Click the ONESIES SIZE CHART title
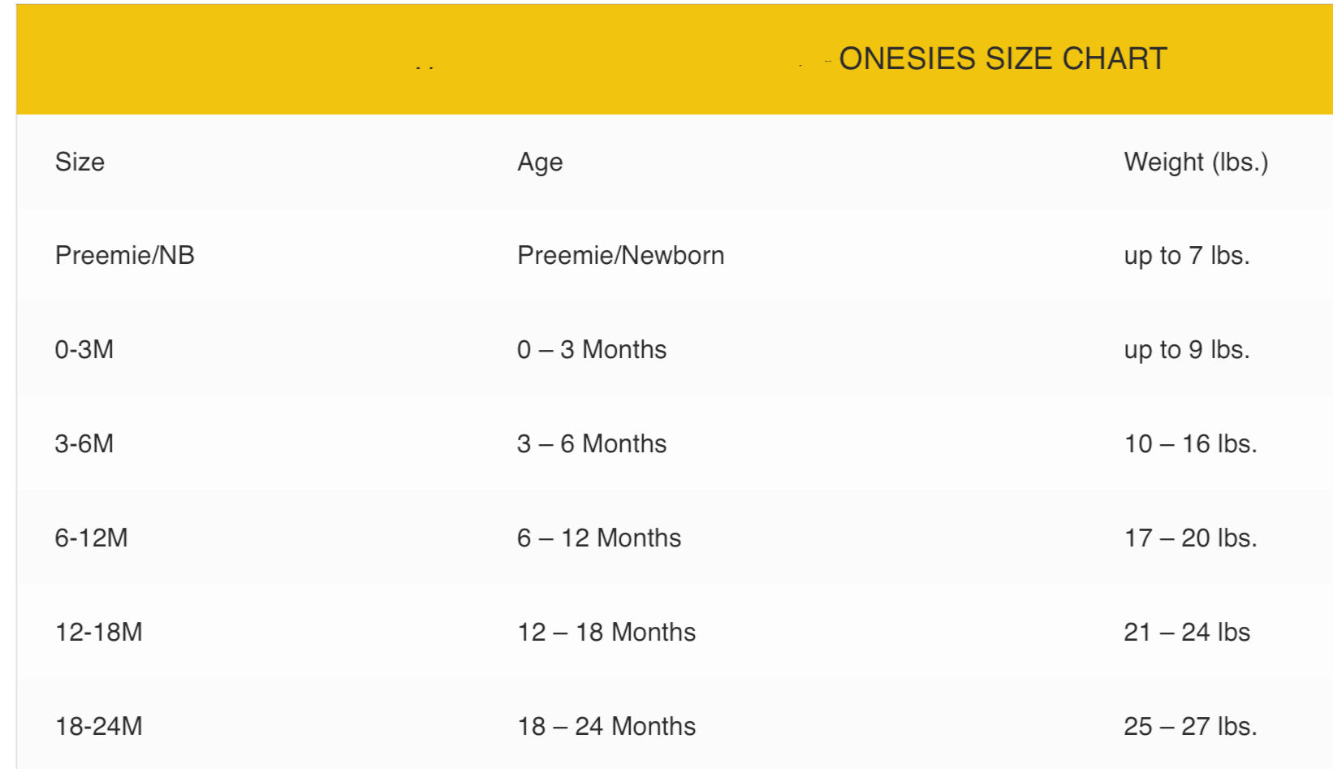Viewport: 1333px width, 769px height. 1003,58
